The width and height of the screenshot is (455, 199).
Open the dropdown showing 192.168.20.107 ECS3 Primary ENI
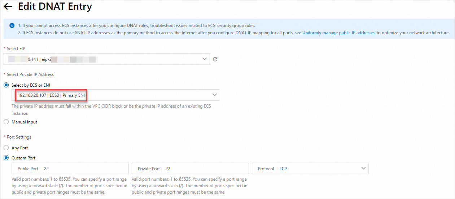(115, 95)
